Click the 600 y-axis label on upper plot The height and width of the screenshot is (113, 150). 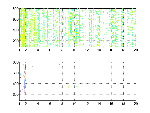pos(16,19)
